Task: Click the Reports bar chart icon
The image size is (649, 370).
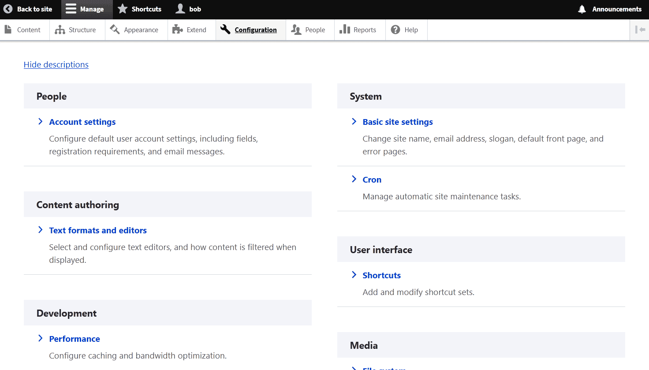Action: point(345,29)
